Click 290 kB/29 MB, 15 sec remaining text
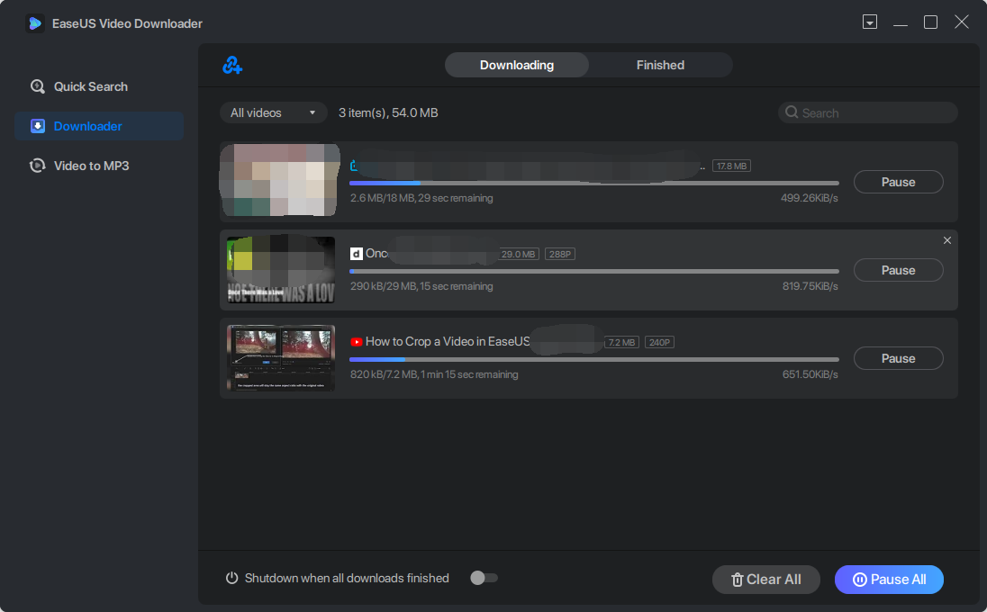Screen dimensions: 987x612 [421, 285]
